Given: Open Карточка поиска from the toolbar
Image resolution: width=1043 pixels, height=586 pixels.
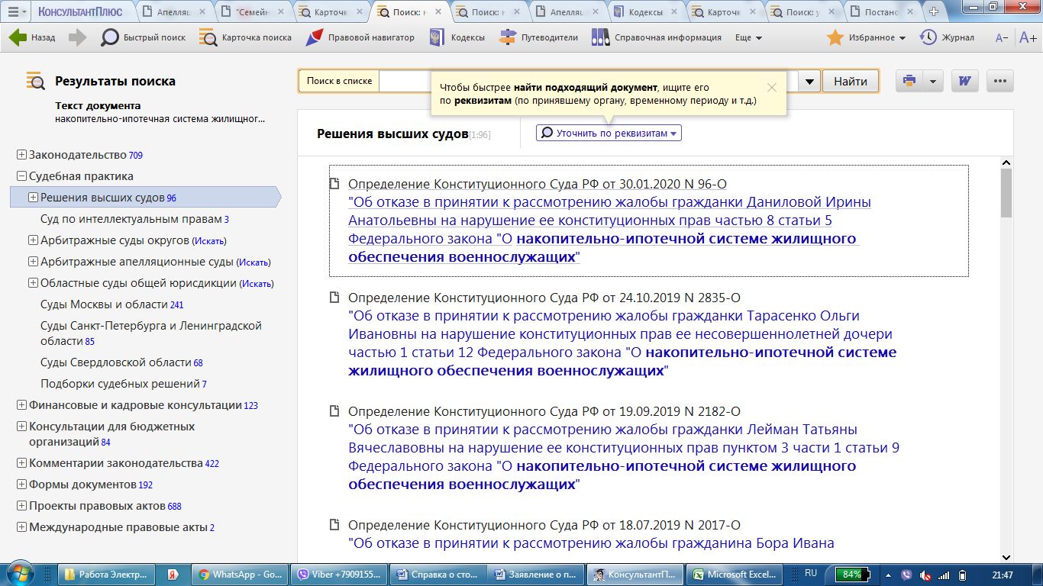Looking at the screenshot, I should pyautogui.click(x=245, y=37).
